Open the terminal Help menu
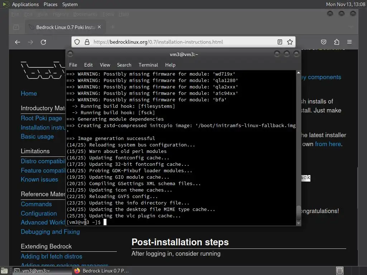367x275 pixels. coord(170,65)
